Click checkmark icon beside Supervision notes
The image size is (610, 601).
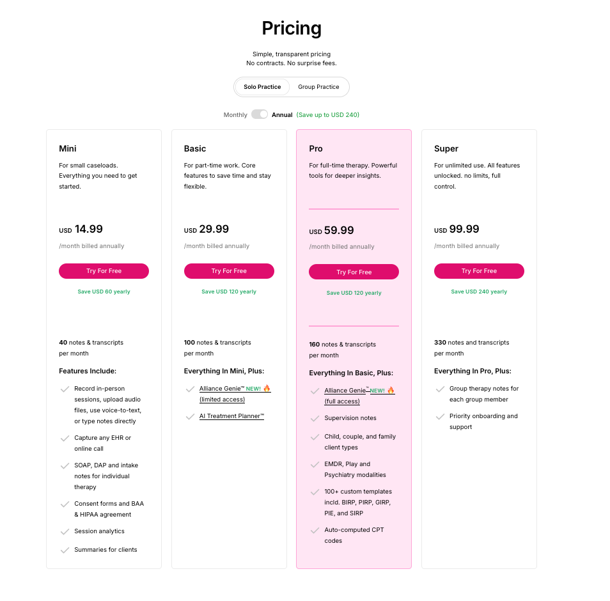[315, 419]
